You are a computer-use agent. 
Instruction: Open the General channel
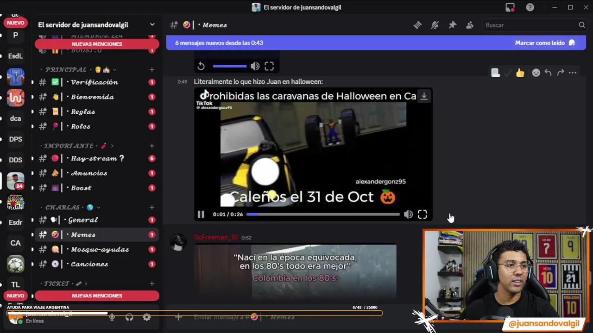pos(97,220)
